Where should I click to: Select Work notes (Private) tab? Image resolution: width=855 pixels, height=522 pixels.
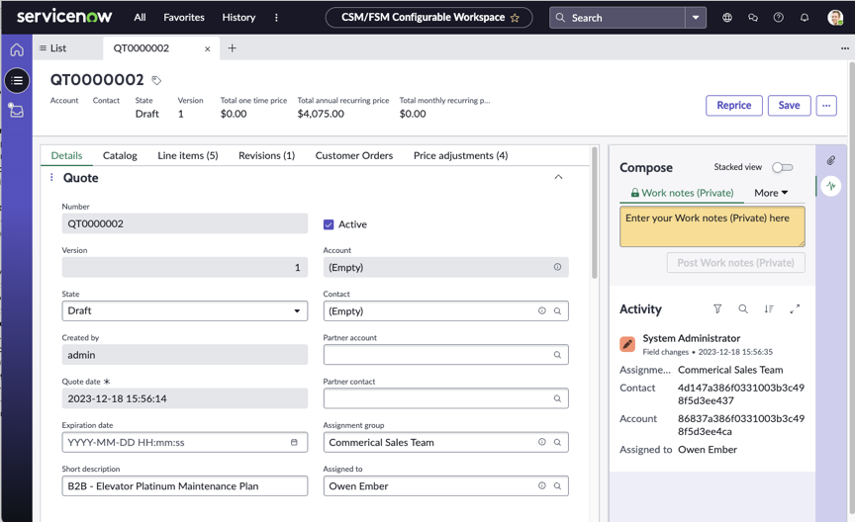point(682,193)
